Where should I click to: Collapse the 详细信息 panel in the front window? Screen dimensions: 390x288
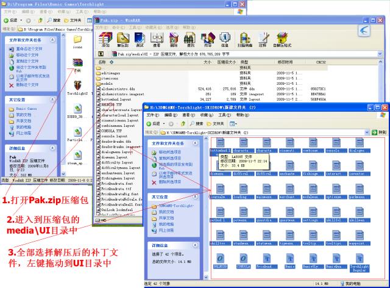pyautogui.click(x=195, y=245)
